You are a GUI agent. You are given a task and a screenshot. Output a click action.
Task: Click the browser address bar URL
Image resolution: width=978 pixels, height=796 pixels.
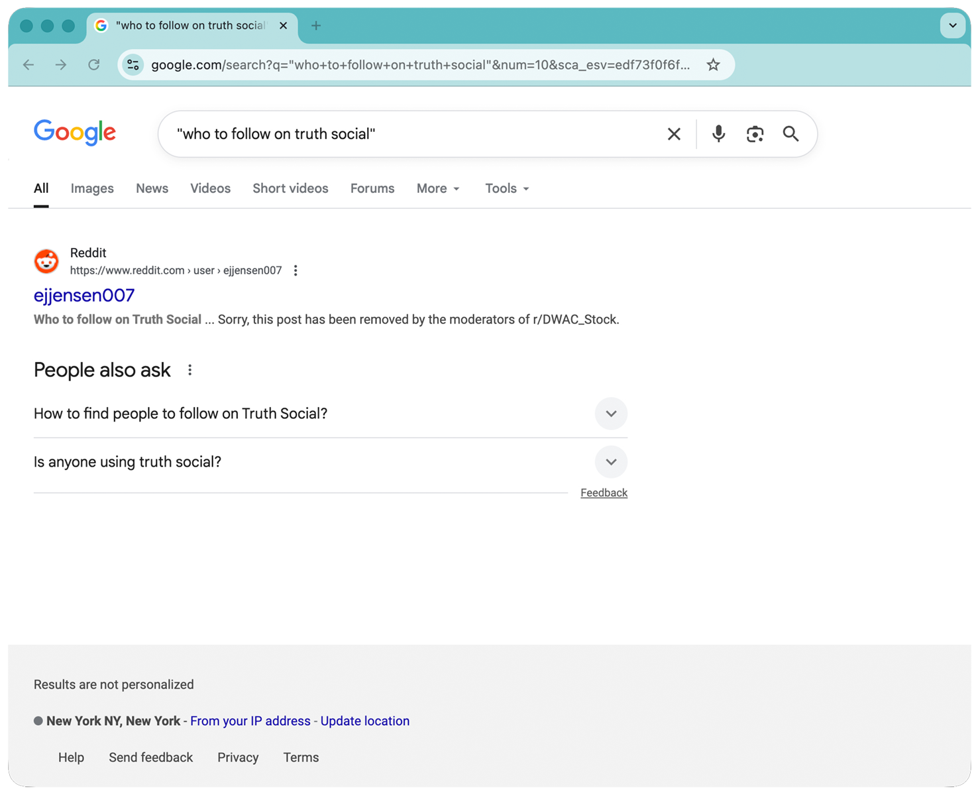pos(420,65)
